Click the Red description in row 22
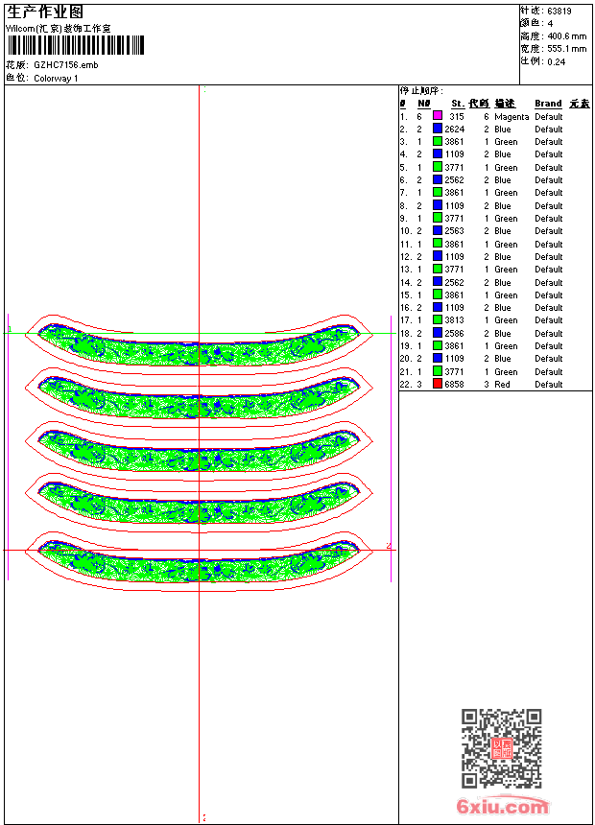Viewport: 595px width, 825px height. click(x=502, y=385)
